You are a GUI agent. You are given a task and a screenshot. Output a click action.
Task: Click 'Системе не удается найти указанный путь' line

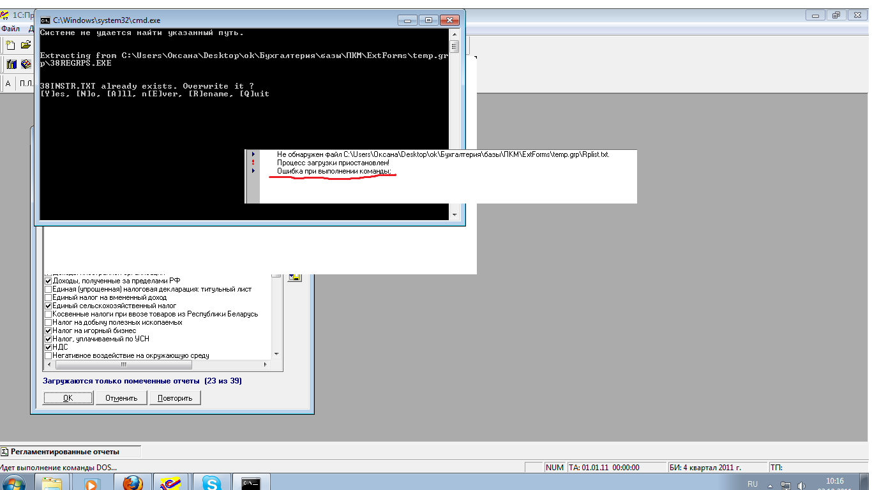142,33
